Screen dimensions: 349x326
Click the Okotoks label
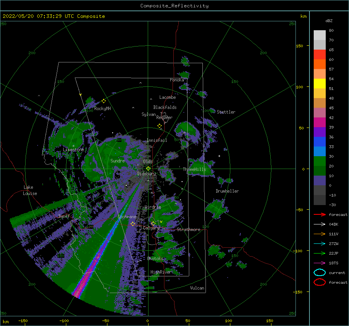[x=155, y=258]
